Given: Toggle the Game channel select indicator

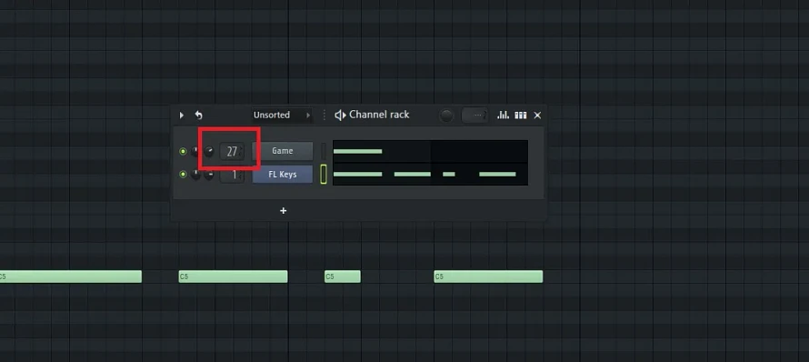Looking at the screenshot, I should 324,151.
